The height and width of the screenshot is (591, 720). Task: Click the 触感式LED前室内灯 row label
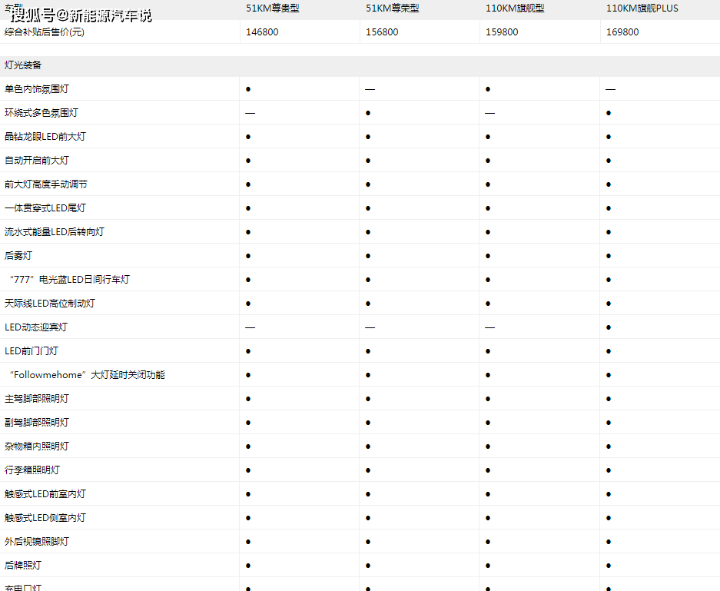click(x=45, y=494)
